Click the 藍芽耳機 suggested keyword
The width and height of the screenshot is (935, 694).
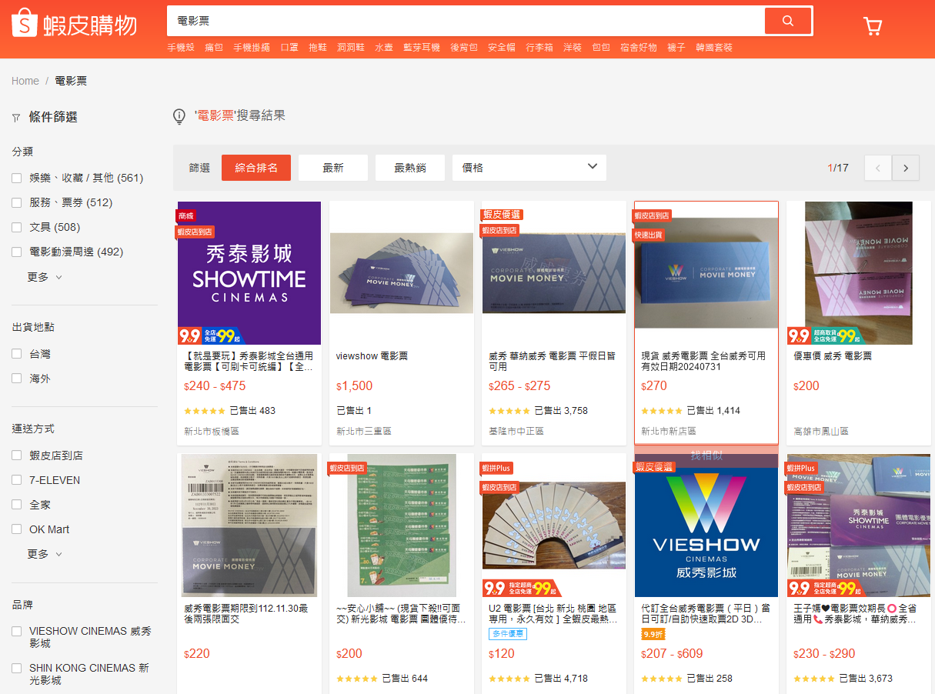[x=422, y=48]
